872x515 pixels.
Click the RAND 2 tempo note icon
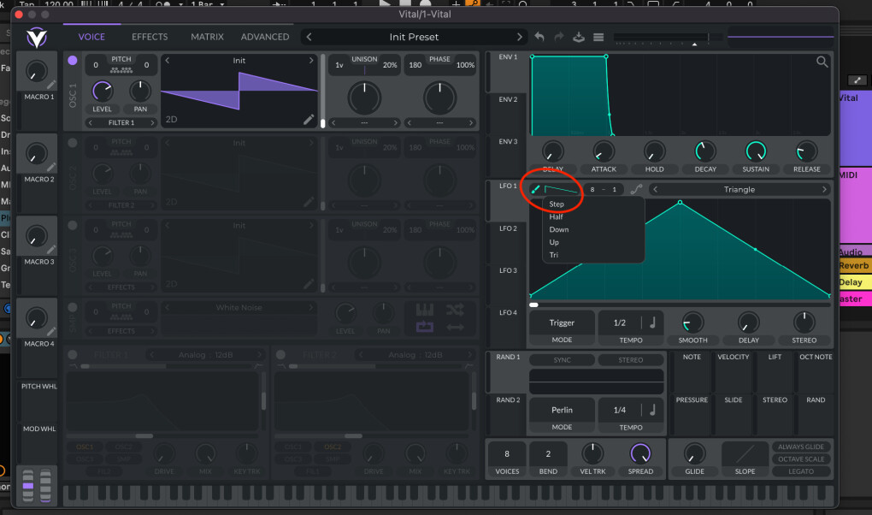(652, 410)
